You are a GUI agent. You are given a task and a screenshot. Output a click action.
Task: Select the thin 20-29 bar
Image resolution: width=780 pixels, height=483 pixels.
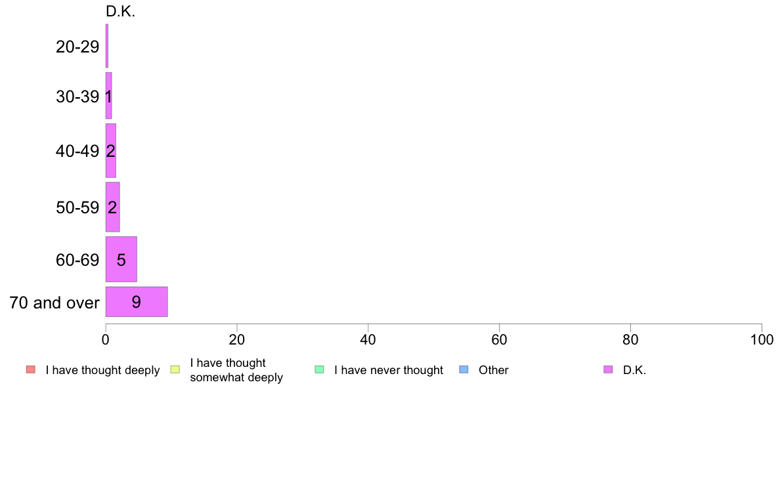[x=106, y=46]
